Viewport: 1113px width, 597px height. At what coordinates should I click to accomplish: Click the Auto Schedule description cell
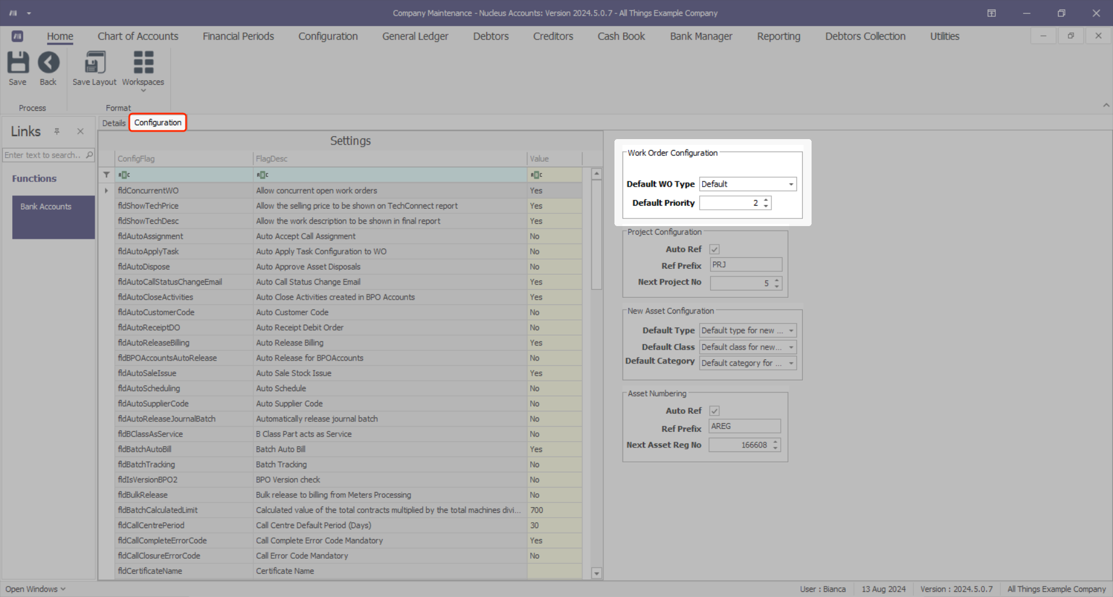(x=390, y=388)
